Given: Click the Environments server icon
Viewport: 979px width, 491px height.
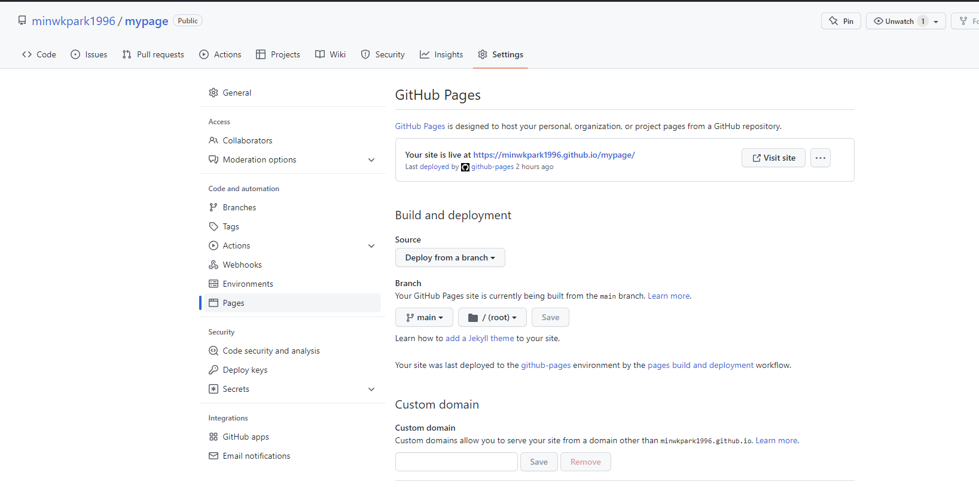Looking at the screenshot, I should 214,284.
